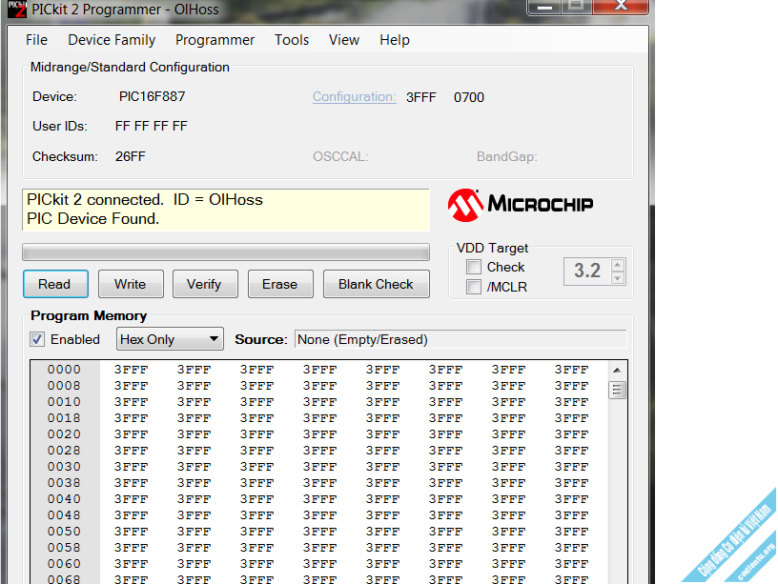778x584 pixels.
Task: Click memory address row 0060
Action: (x=64, y=564)
